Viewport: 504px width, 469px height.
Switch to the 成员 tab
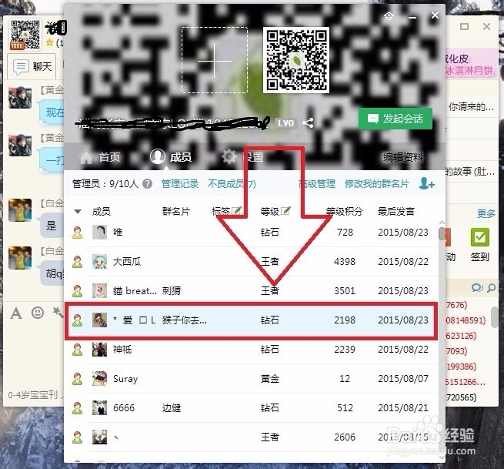171,157
